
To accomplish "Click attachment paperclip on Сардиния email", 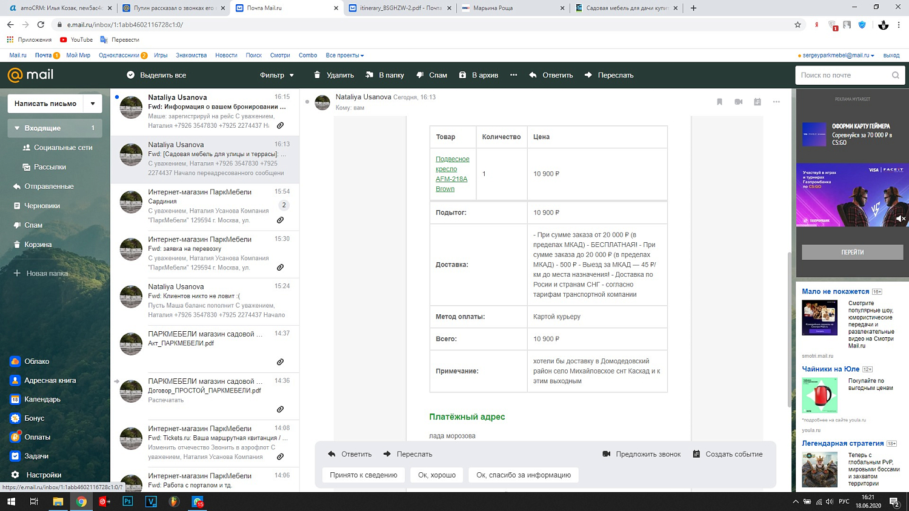I will click(x=280, y=220).
